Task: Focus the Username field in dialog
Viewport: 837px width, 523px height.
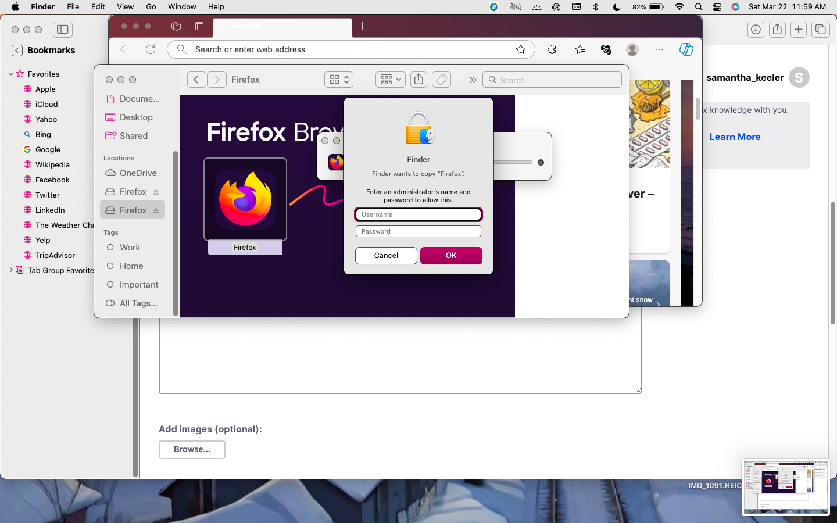Action: [x=419, y=214]
